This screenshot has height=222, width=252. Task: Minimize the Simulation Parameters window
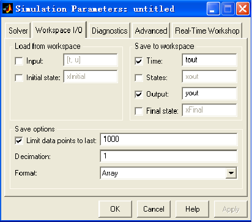coord(213,9)
